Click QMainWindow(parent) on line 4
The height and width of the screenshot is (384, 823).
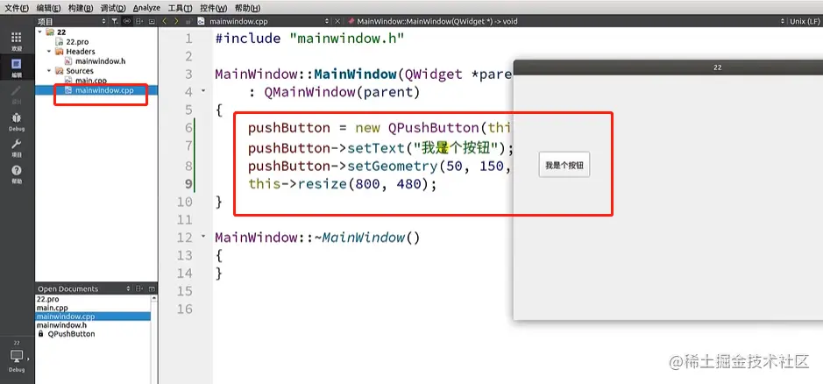[342, 92]
